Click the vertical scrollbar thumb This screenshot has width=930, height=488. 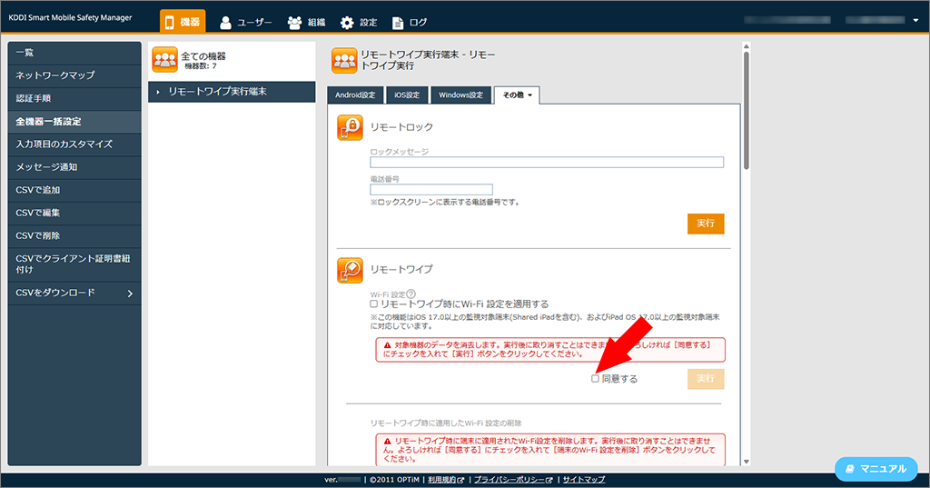pos(747,110)
